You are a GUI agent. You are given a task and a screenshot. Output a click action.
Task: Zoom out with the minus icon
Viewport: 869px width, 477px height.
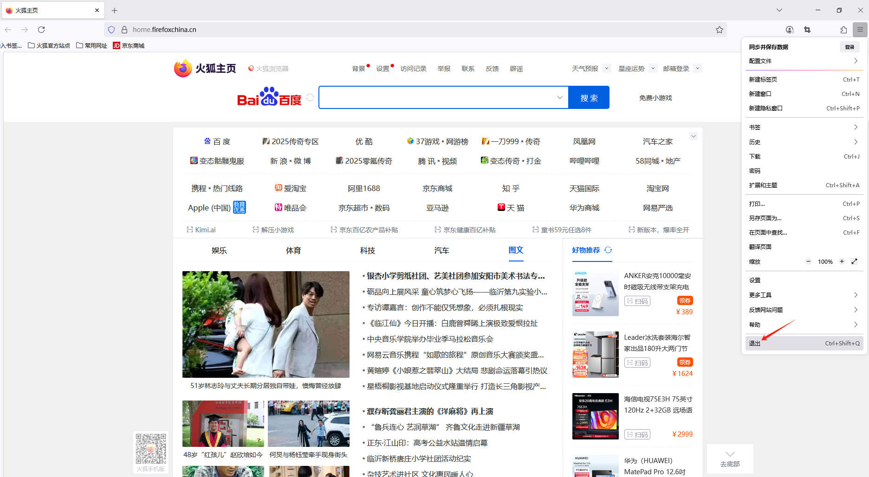click(x=808, y=261)
